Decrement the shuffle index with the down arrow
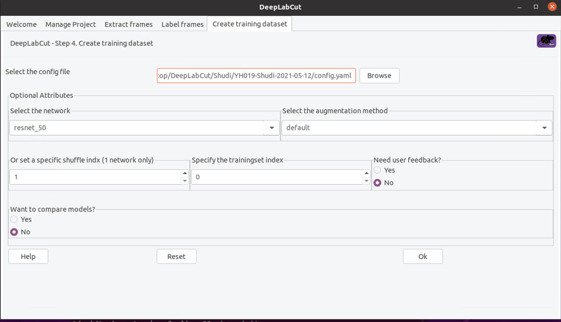This screenshot has width=561, height=322. coord(184,181)
